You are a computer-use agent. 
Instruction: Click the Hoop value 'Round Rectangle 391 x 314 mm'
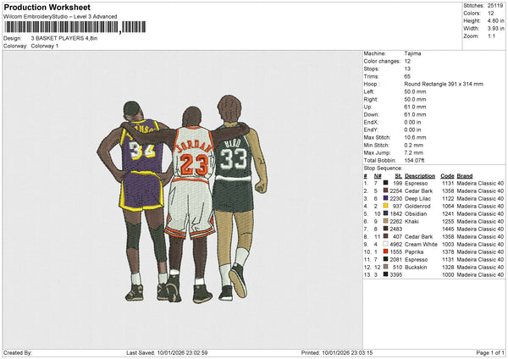click(x=444, y=84)
